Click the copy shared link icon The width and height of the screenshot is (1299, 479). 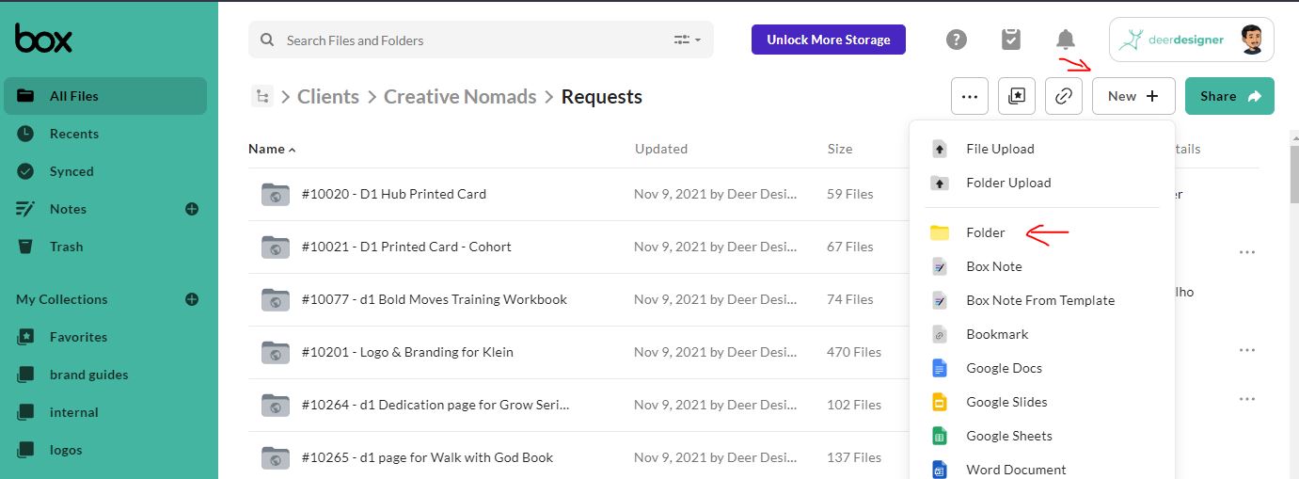[1064, 96]
